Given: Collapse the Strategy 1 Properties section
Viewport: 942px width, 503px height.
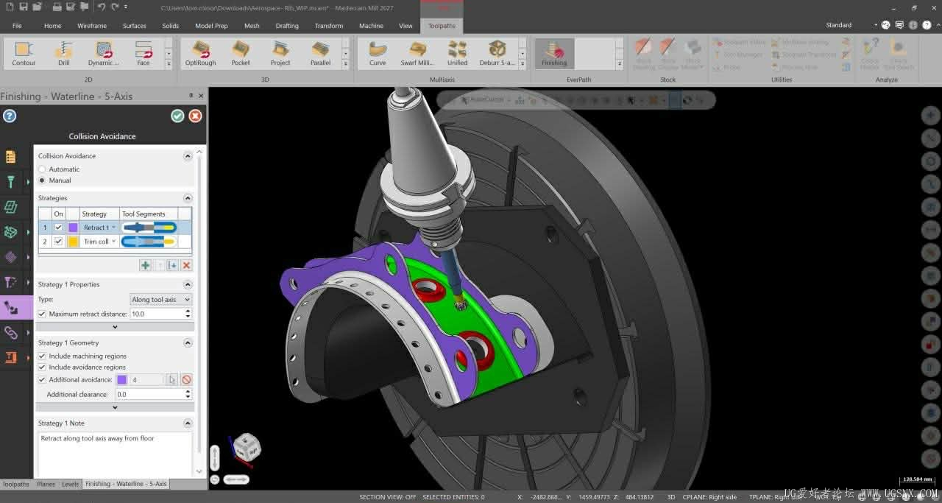Looking at the screenshot, I should [188, 284].
